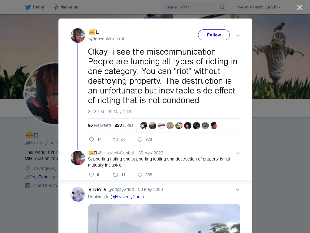Open options chevron on the follow-up tweet
The width and height of the screenshot is (310, 233).
(238, 153)
